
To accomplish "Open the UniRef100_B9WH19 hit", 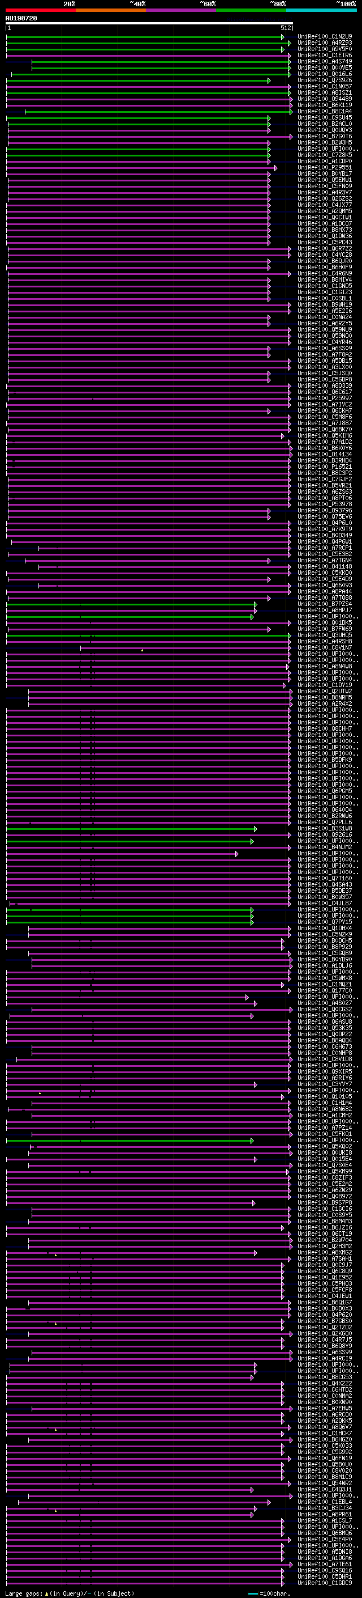I will tap(325, 304).
